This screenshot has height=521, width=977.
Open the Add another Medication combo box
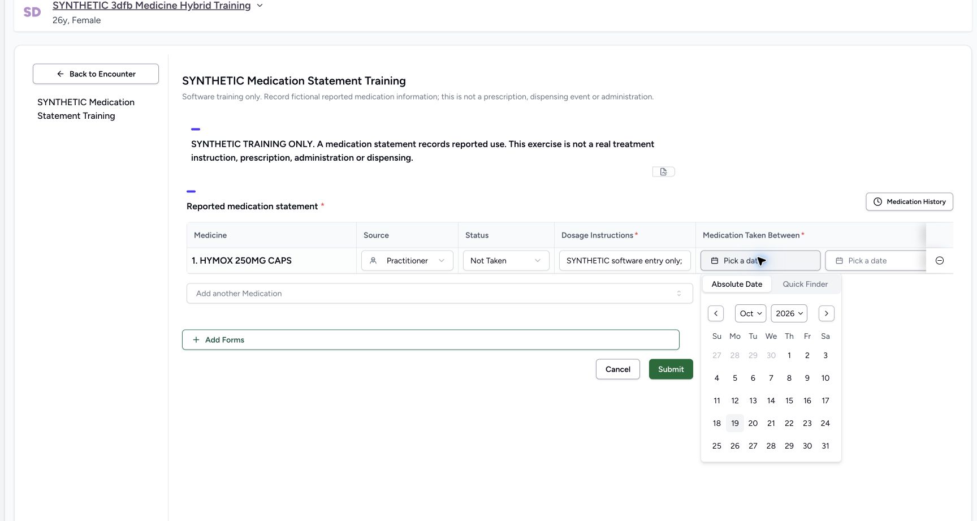click(x=439, y=294)
